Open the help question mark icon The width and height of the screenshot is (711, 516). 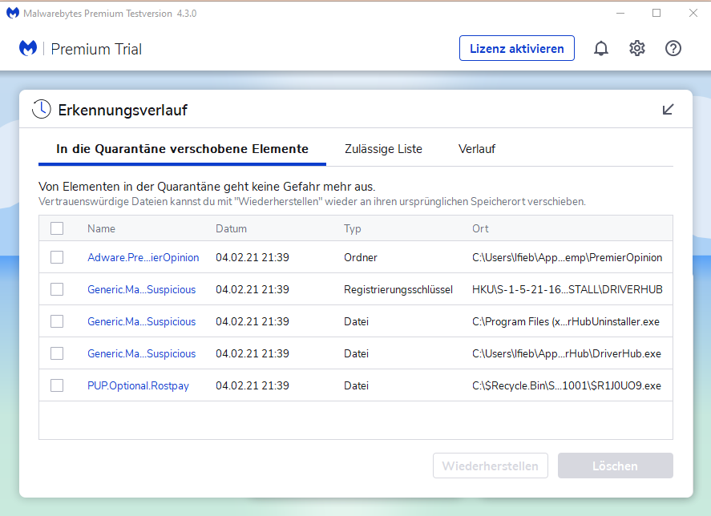(673, 48)
